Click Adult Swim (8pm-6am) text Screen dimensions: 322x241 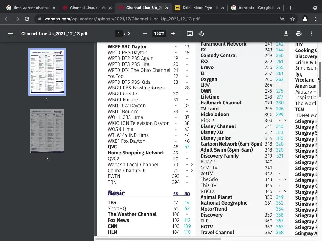(x=226, y=150)
